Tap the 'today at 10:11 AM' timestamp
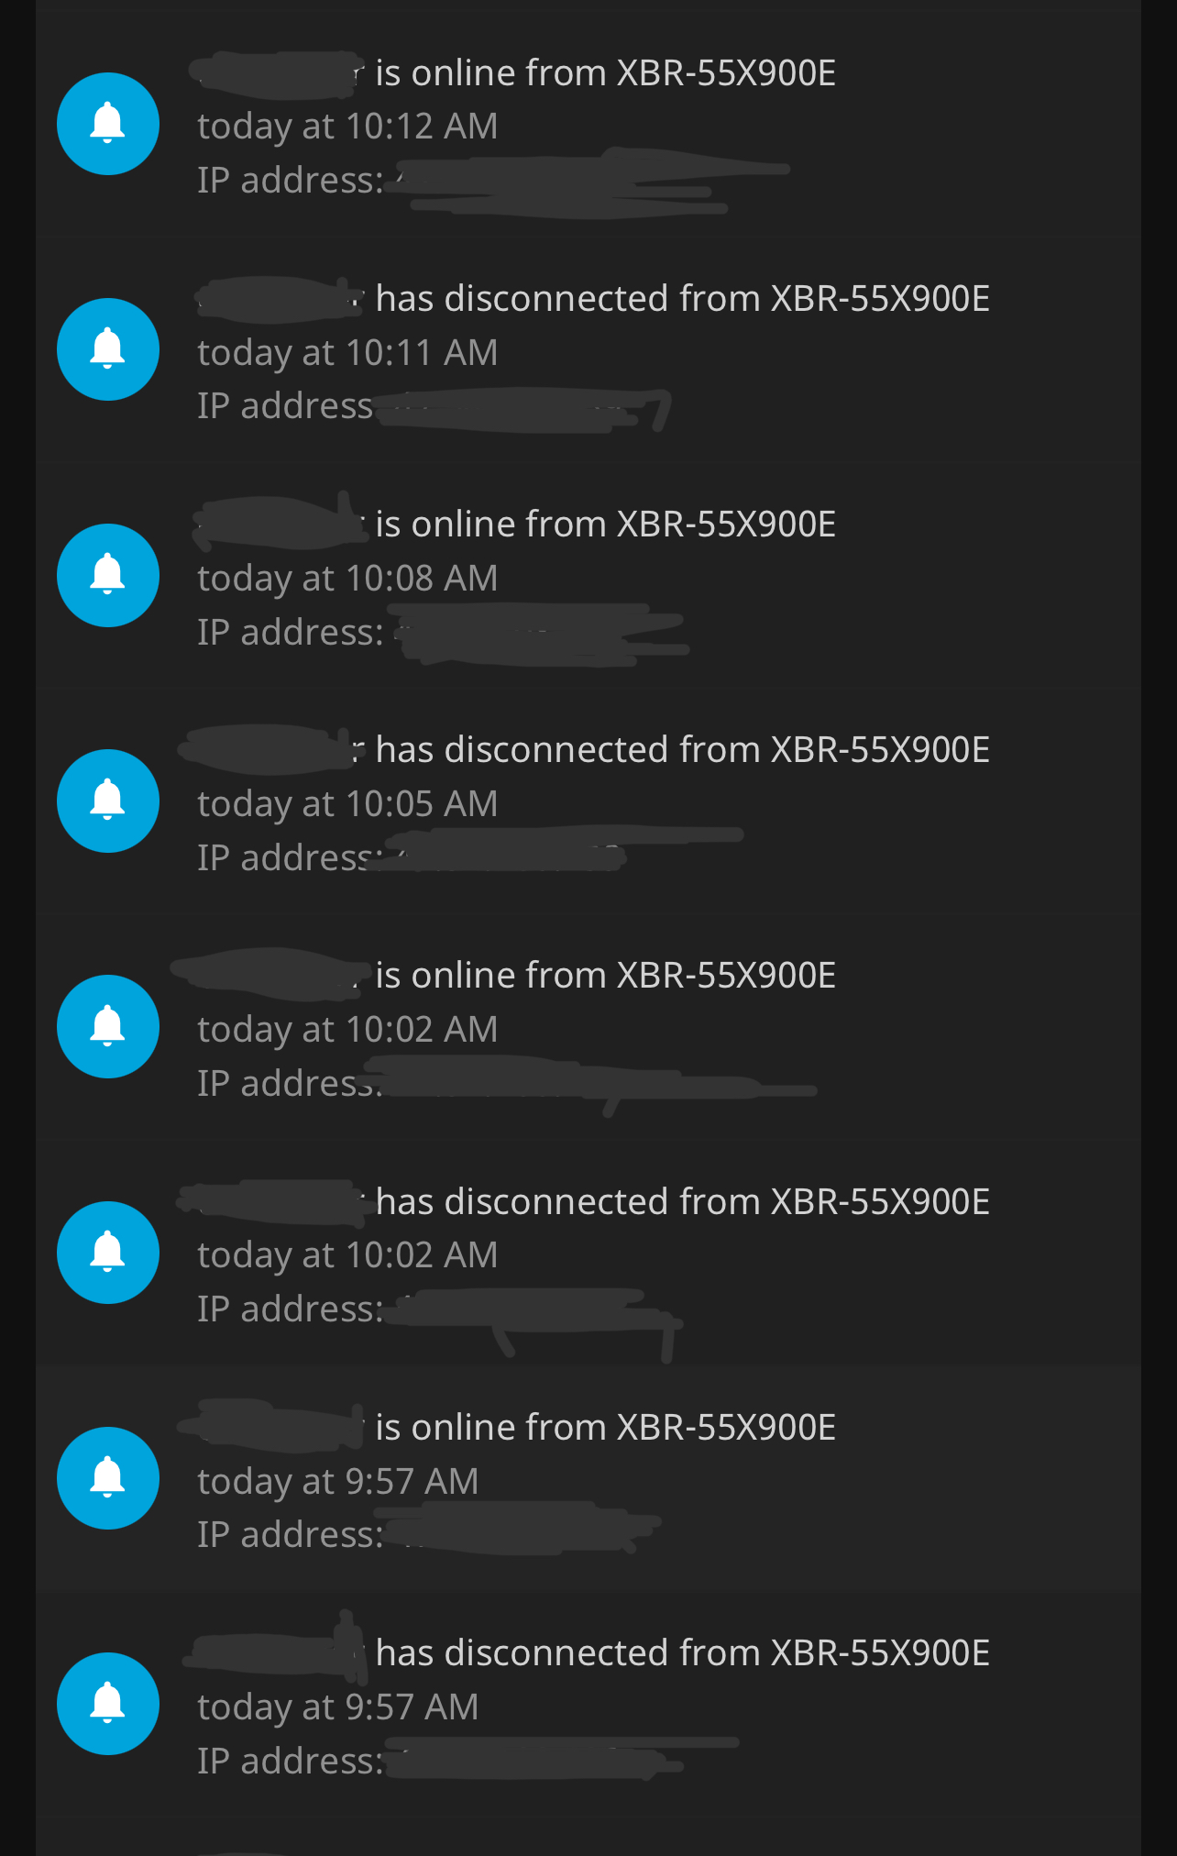This screenshot has height=1856, width=1177. tap(347, 353)
